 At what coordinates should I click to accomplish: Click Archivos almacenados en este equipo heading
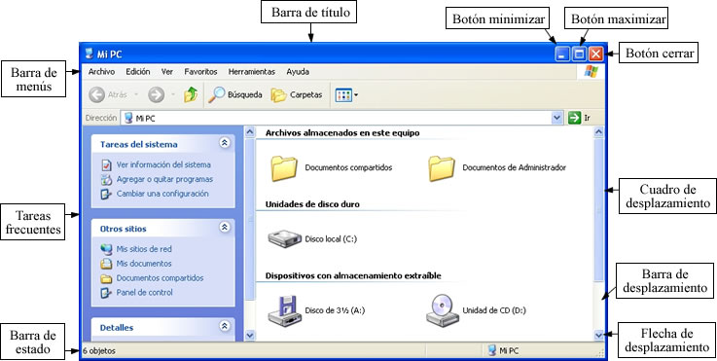coord(342,133)
